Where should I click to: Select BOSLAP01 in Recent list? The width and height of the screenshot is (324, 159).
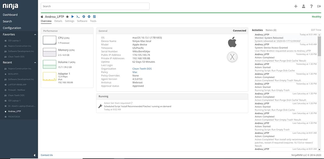(x=14, y=74)
